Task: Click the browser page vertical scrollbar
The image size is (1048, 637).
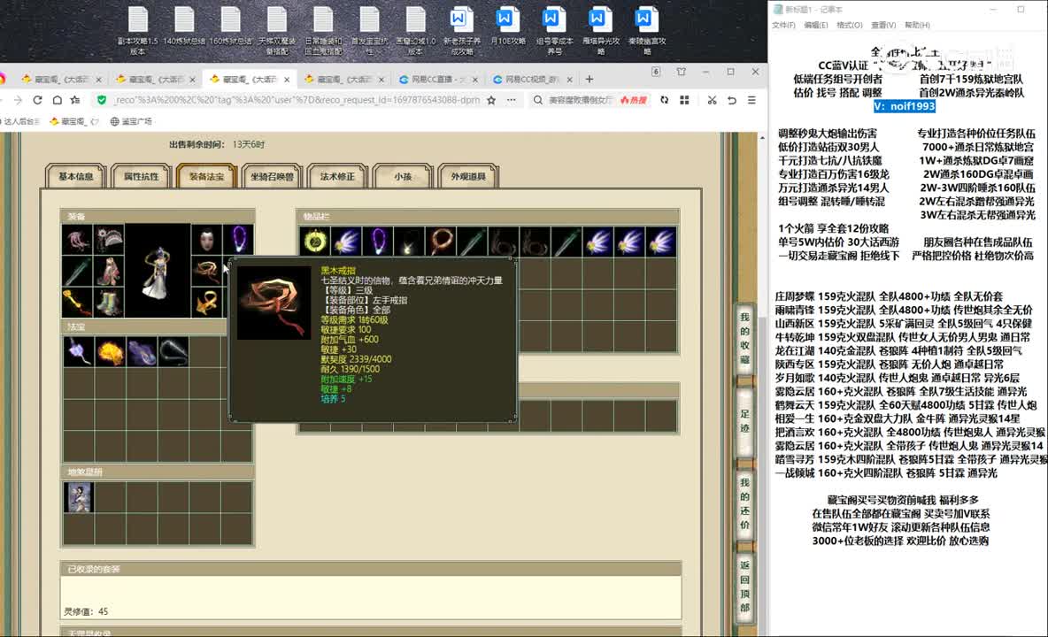Action: (763, 384)
